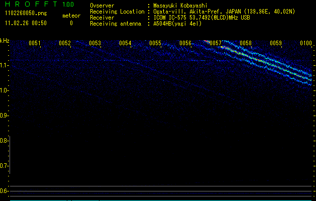The image size is (316, 201).
Task: Select version number 1.0.0
Action: pos(68,4)
